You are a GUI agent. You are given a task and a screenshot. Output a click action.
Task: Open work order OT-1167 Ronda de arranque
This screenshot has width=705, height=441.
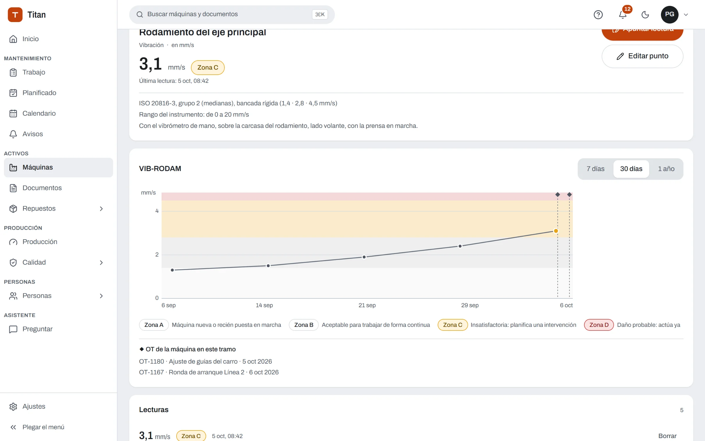coord(209,372)
